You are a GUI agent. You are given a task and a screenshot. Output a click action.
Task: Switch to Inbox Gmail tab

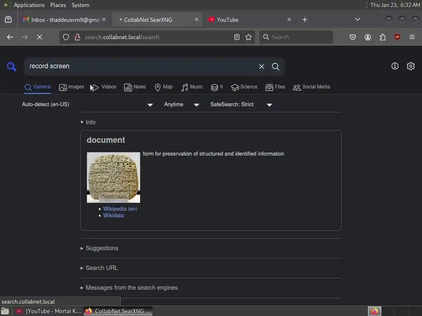point(64,20)
